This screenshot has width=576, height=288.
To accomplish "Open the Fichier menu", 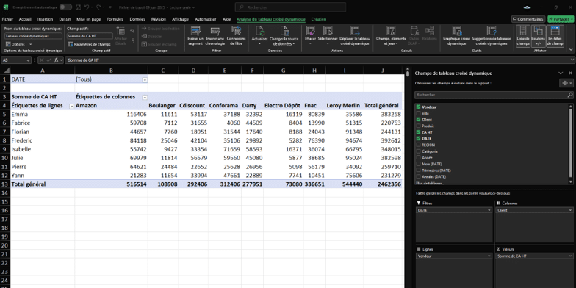I will point(7,19).
